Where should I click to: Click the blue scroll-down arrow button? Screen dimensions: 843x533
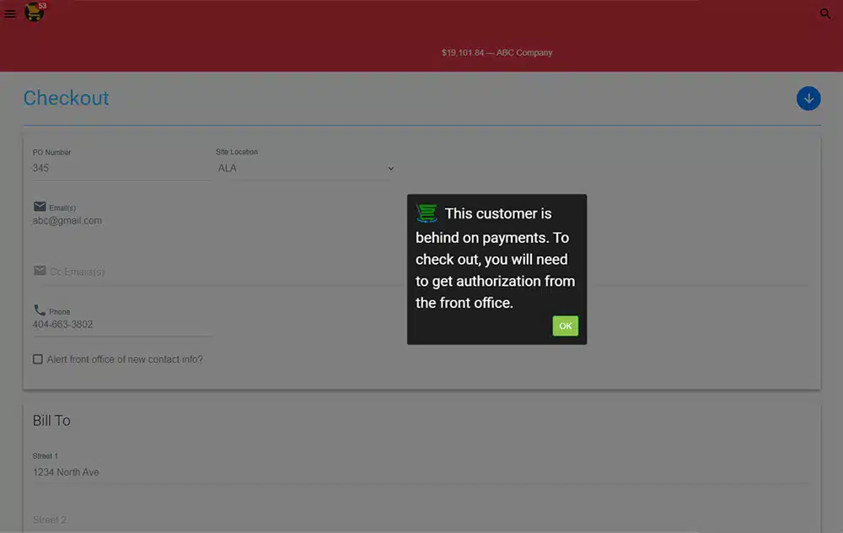pyautogui.click(x=808, y=99)
